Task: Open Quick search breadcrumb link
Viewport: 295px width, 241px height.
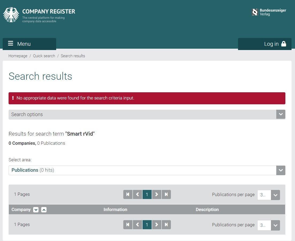Action: tap(44, 56)
